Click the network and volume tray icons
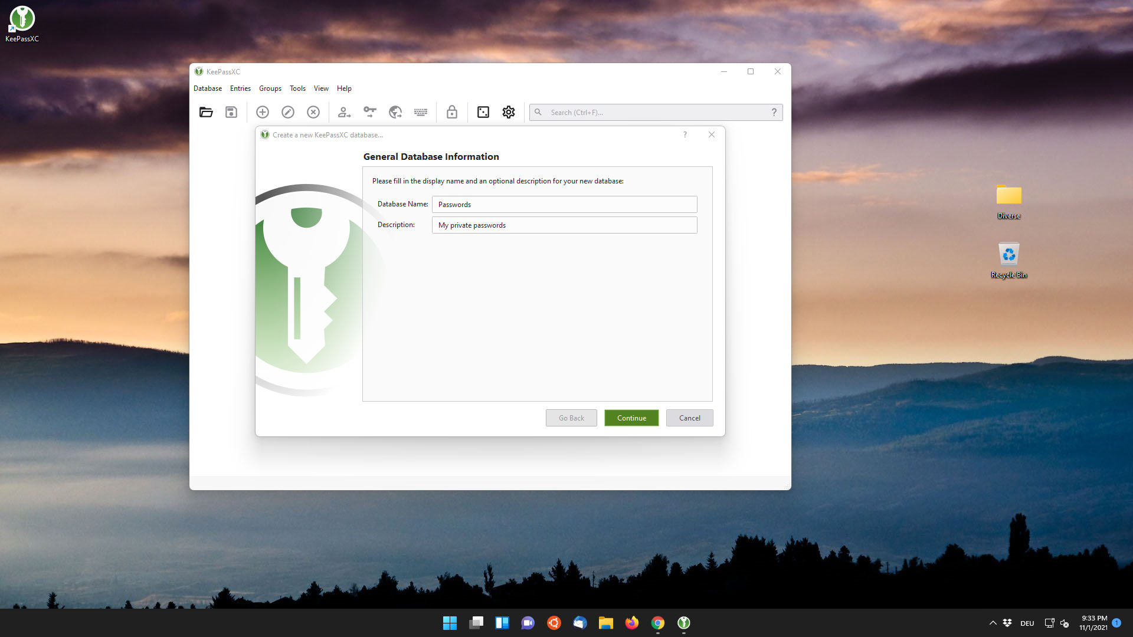1133x637 pixels. point(1057,623)
